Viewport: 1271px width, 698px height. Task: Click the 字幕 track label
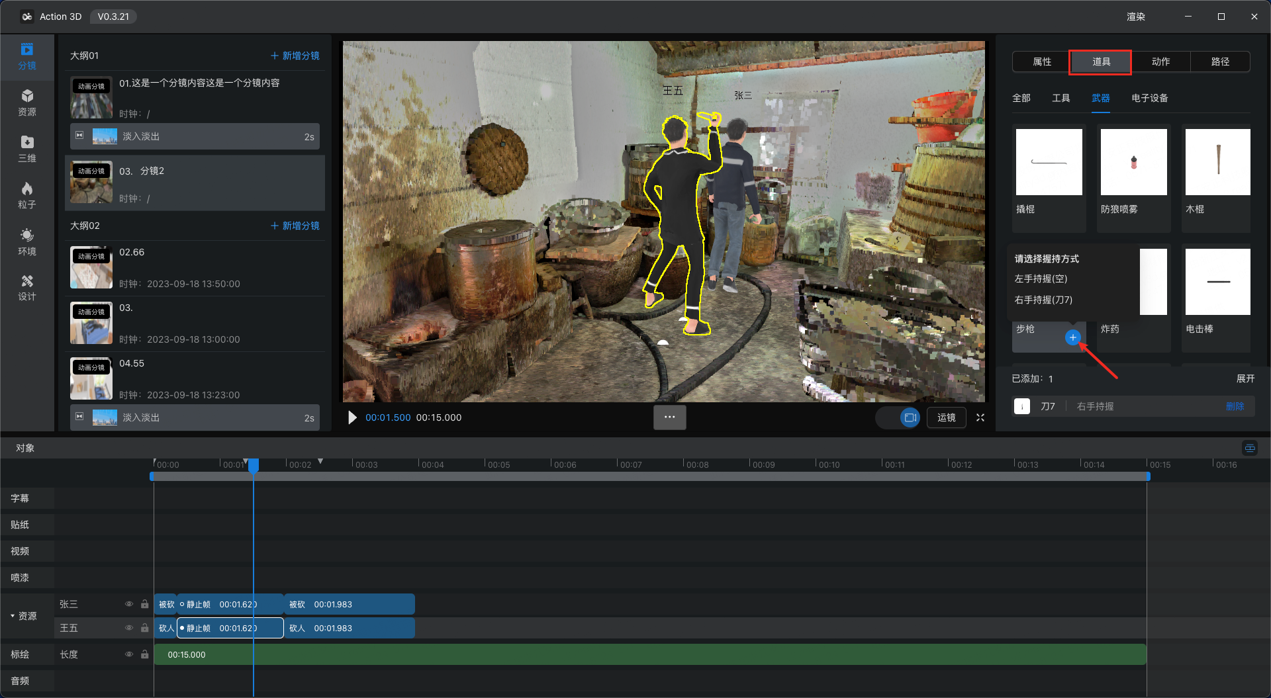pos(20,498)
